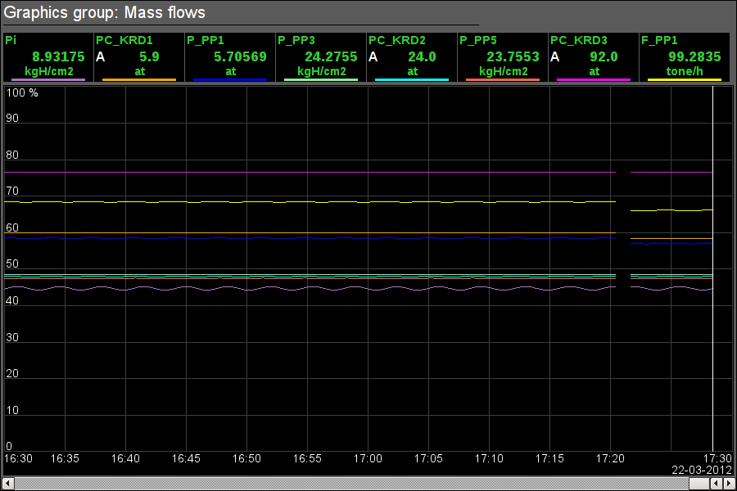The image size is (737, 491).
Task: Toggle the PC_KRD1 'A' mode indicator
Action: pyautogui.click(x=101, y=56)
